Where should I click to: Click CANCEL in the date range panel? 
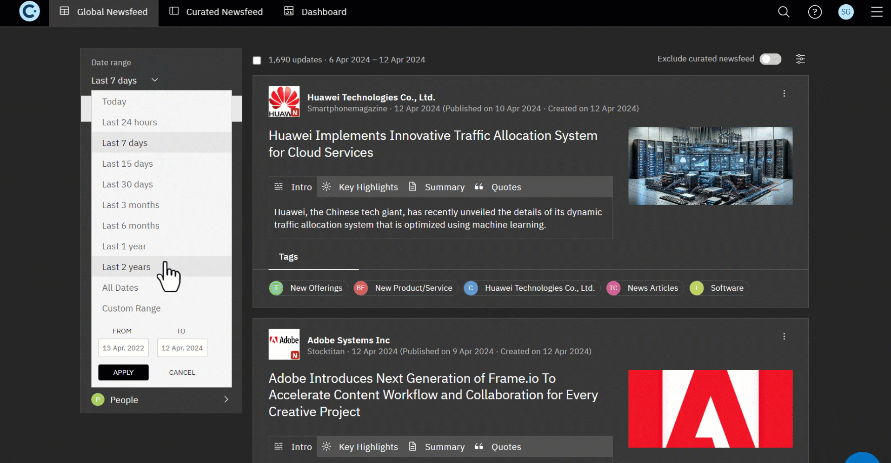point(182,372)
